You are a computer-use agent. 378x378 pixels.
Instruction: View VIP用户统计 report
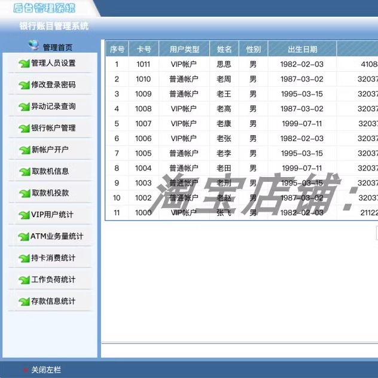click(52, 215)
